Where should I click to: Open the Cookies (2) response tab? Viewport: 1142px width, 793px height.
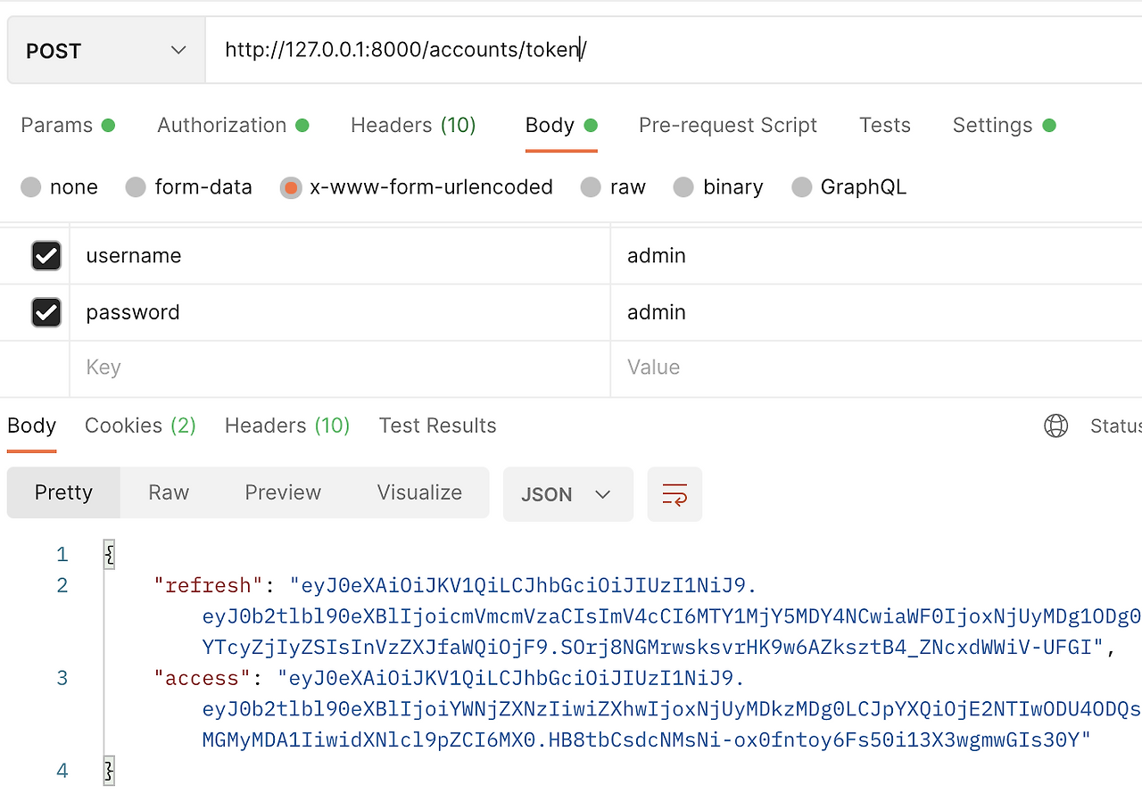(139, 425)
